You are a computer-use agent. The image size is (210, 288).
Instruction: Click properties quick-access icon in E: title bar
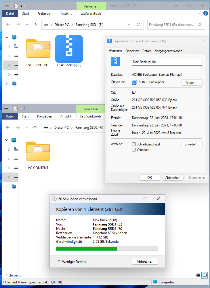[x=16, y=6]
